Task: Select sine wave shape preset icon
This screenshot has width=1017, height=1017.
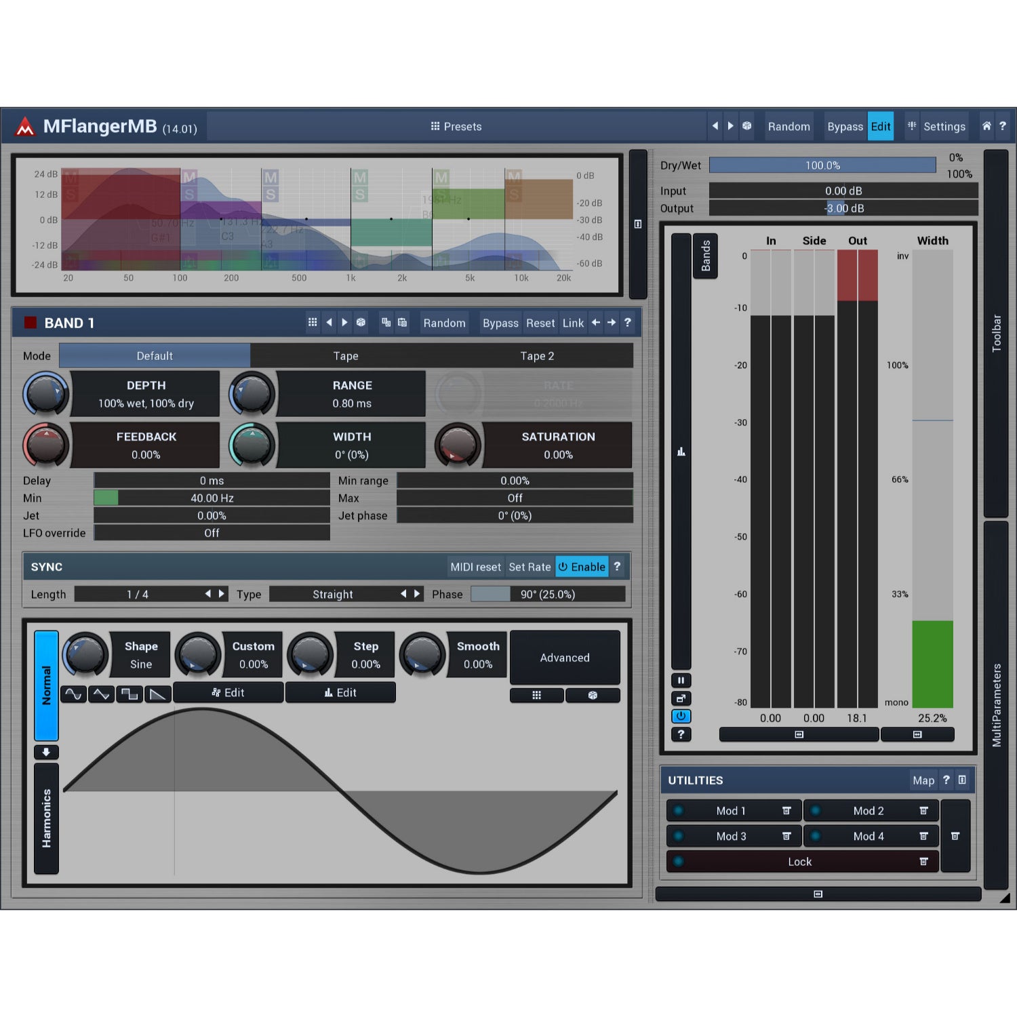Action: tap(74, 694)
